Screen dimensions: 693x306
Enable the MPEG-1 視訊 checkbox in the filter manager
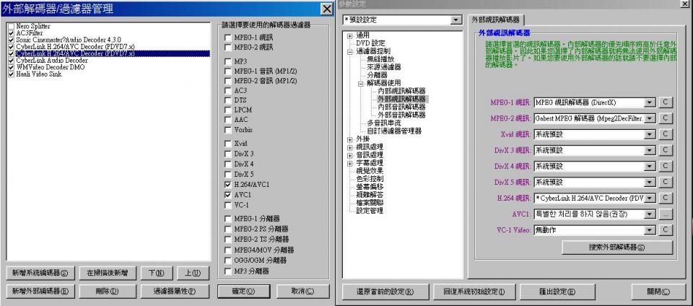point(227,38)
